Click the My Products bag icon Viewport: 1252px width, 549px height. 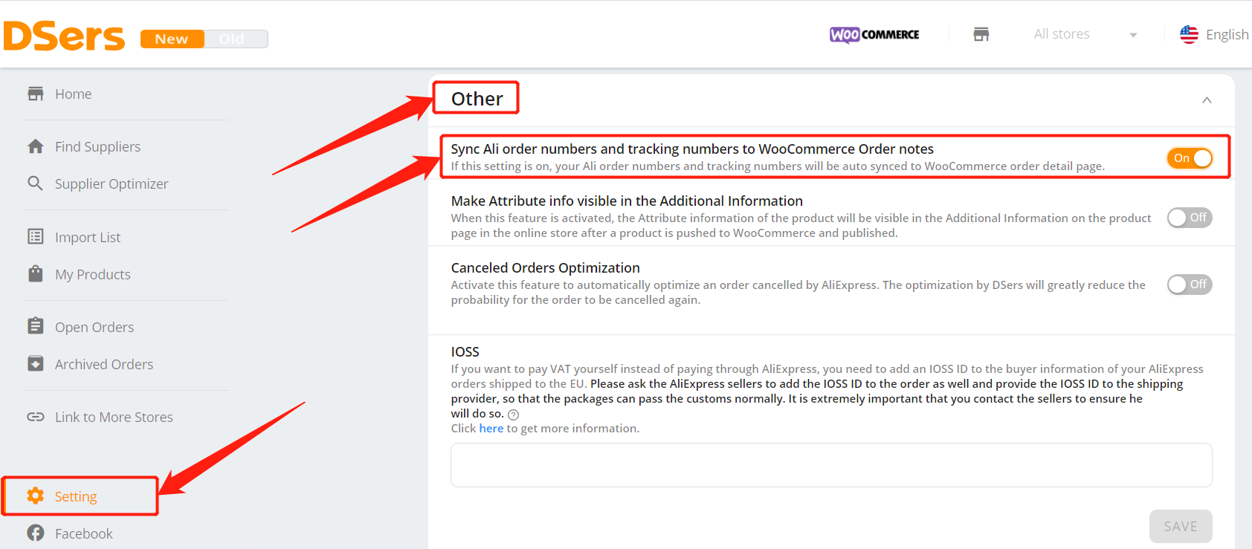[x=36, y=273]
